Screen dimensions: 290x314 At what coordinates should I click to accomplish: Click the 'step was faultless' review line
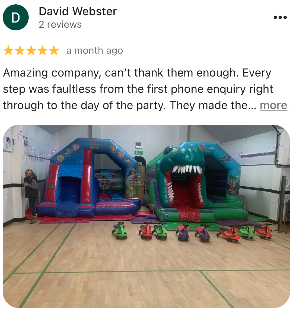click(x=138, y=89)
